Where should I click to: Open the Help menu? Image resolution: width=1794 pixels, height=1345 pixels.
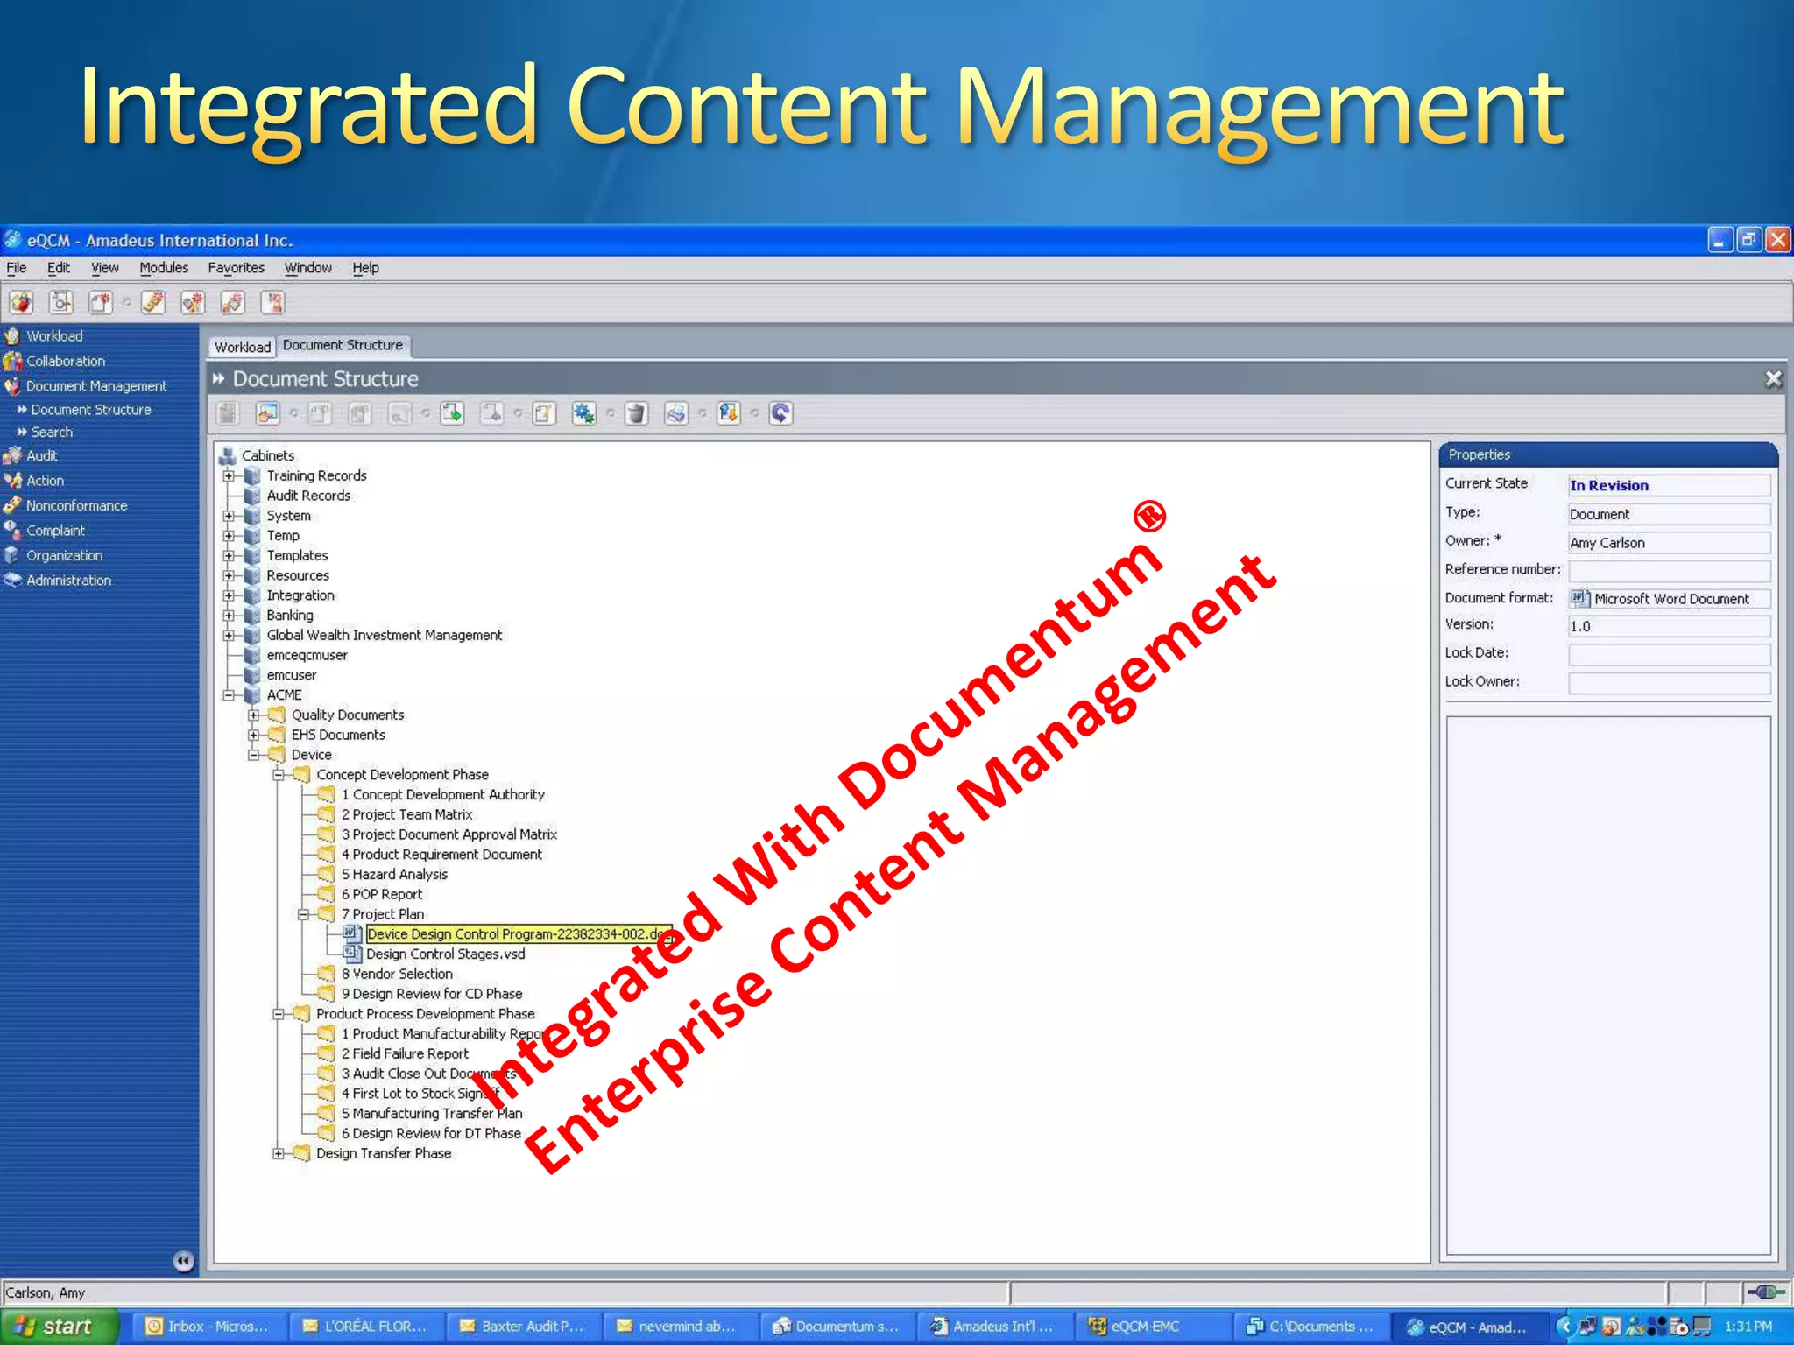[365, 268]
